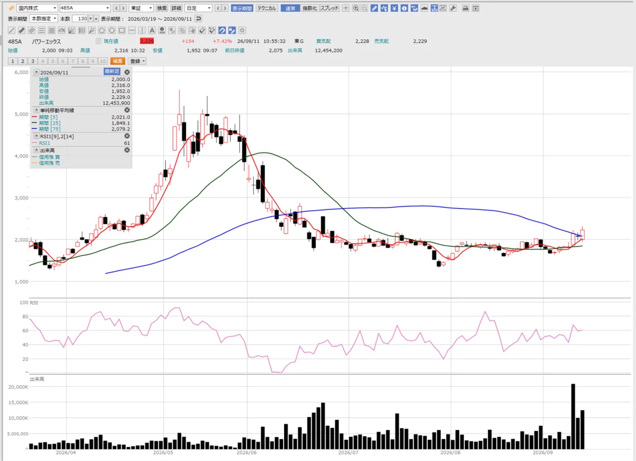636x461 pixels.
Task: Click green 期間 [25] moving average swatch
Action: click(34, 122)
